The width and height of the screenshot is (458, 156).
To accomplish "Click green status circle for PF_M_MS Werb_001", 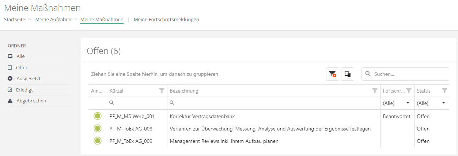I will [97, 116].
